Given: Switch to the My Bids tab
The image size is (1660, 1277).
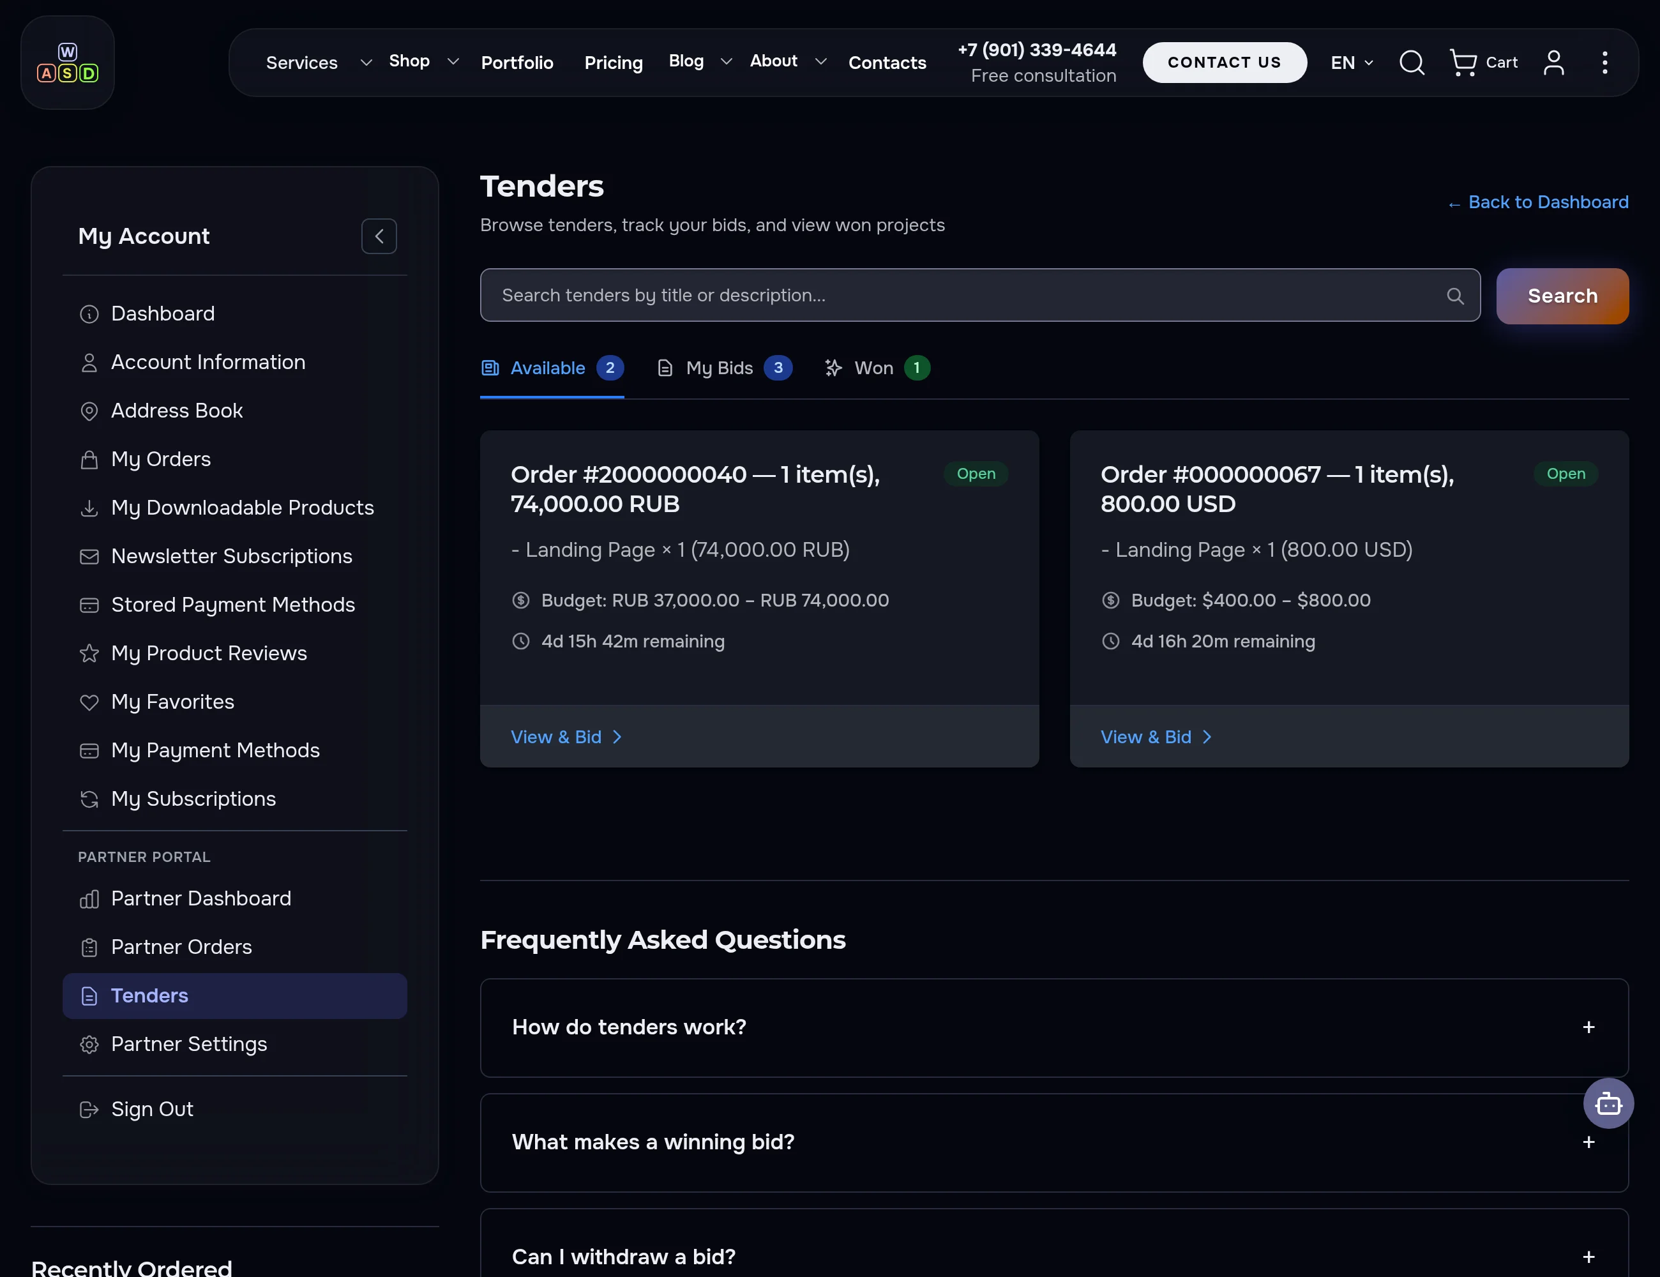Looking at the screenshot, I should 723,368.
